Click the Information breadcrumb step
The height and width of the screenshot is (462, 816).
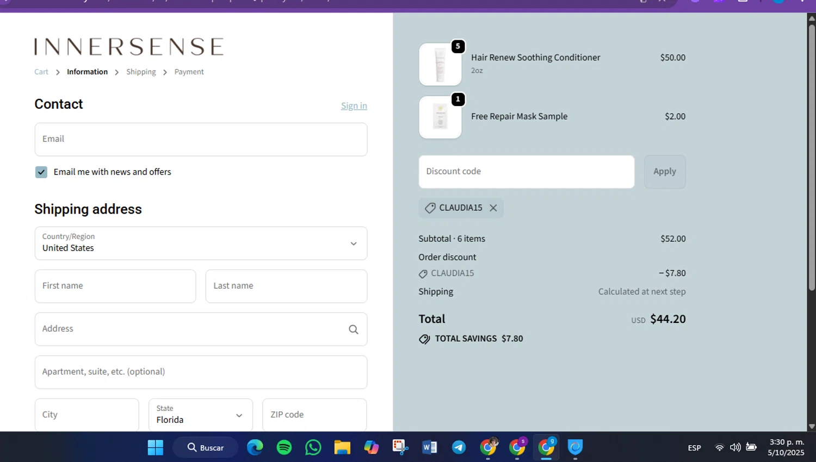pyautogui.click(x=87, y=72)
